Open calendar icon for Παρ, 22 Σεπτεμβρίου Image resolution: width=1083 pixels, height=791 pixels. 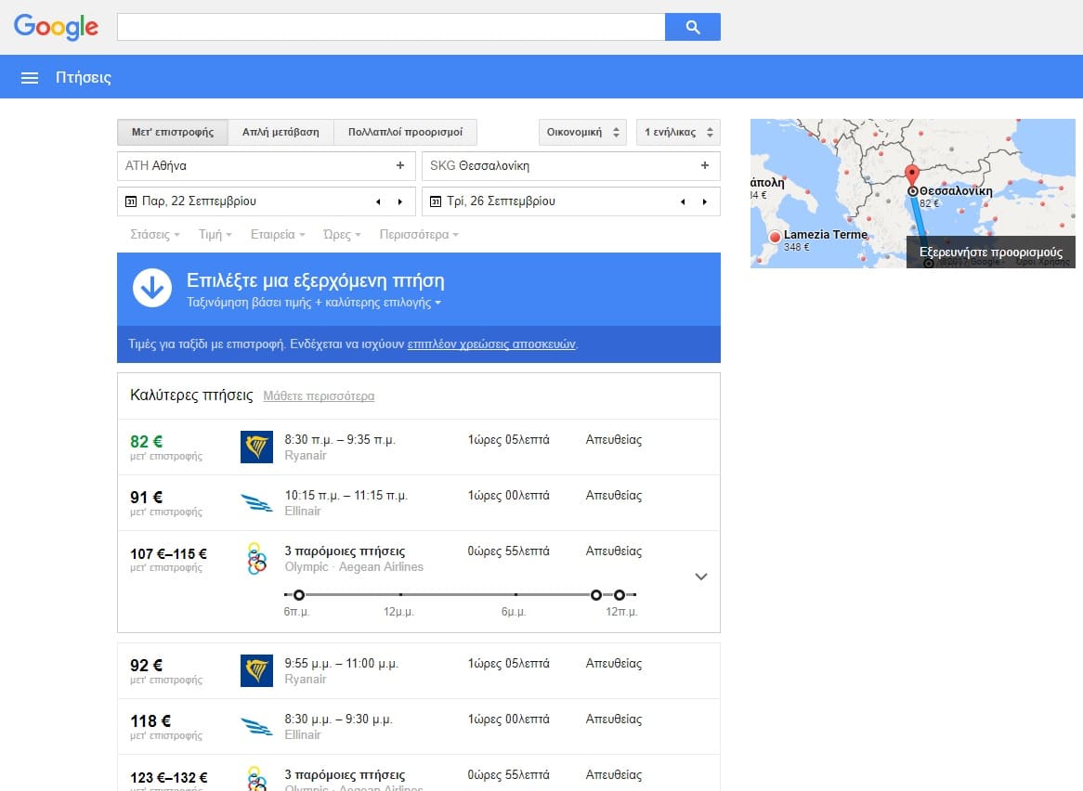pos(131,201)
